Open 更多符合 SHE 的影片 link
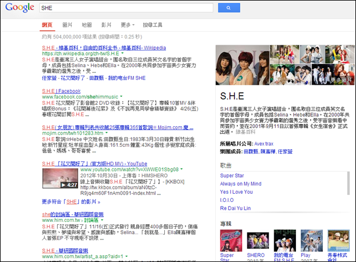 click(71, 201)
